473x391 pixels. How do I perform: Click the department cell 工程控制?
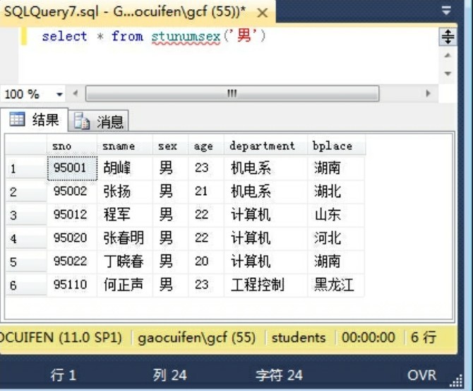[x=265, y=285]
